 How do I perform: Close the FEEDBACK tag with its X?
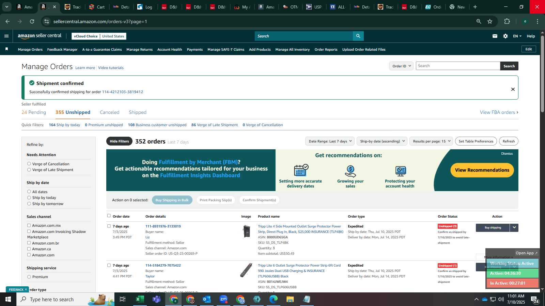(26, 289)
